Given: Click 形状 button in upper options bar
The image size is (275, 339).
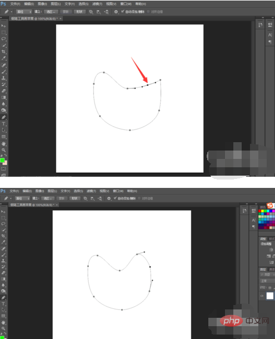Looking at the screenshot, I should (79, 12).
